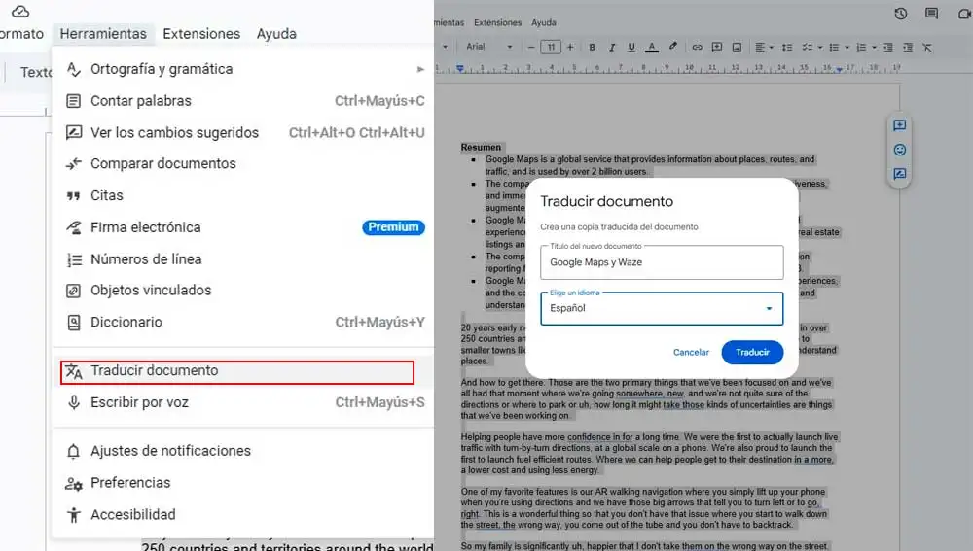Select Ver los cambios sugeridos item
The width and height of the screenshot is (973, 551).
243,132
